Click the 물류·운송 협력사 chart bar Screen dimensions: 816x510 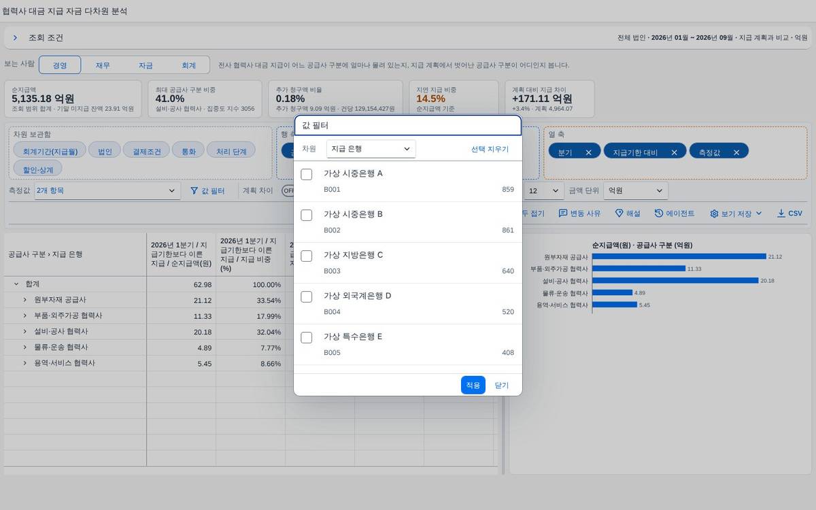(x=612, y=292)
